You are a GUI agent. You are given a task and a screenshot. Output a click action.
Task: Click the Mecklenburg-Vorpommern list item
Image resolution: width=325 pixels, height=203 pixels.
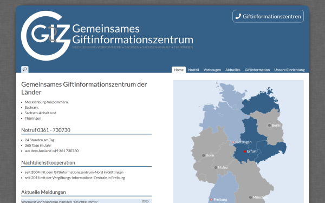coord(47,102)
